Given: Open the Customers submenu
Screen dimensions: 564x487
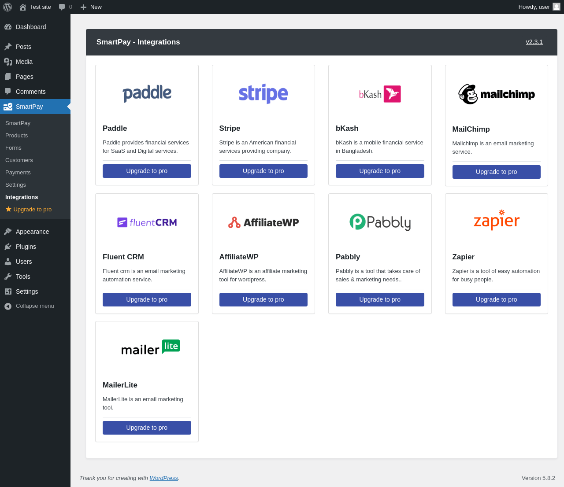Looking at the screenshot, I should [x=19, y=160].
